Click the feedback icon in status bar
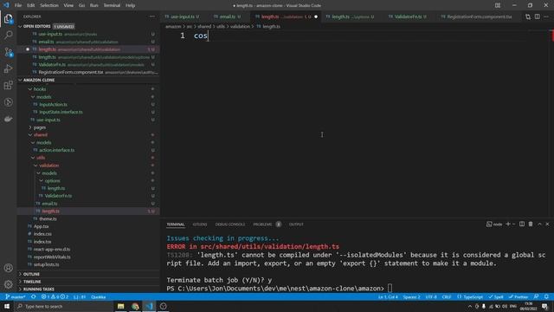Viewport: 554px width, 312px height. click(x=537, y=296)
